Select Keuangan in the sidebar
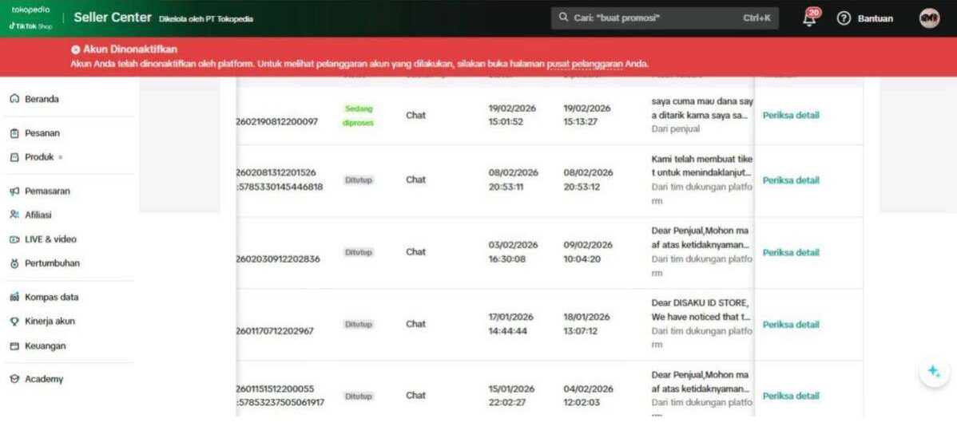 pos(45,346)
